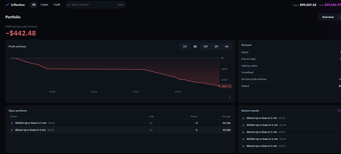Set chart range to 1D
Viewport: 341px width, 154px height.
[195, 46]
